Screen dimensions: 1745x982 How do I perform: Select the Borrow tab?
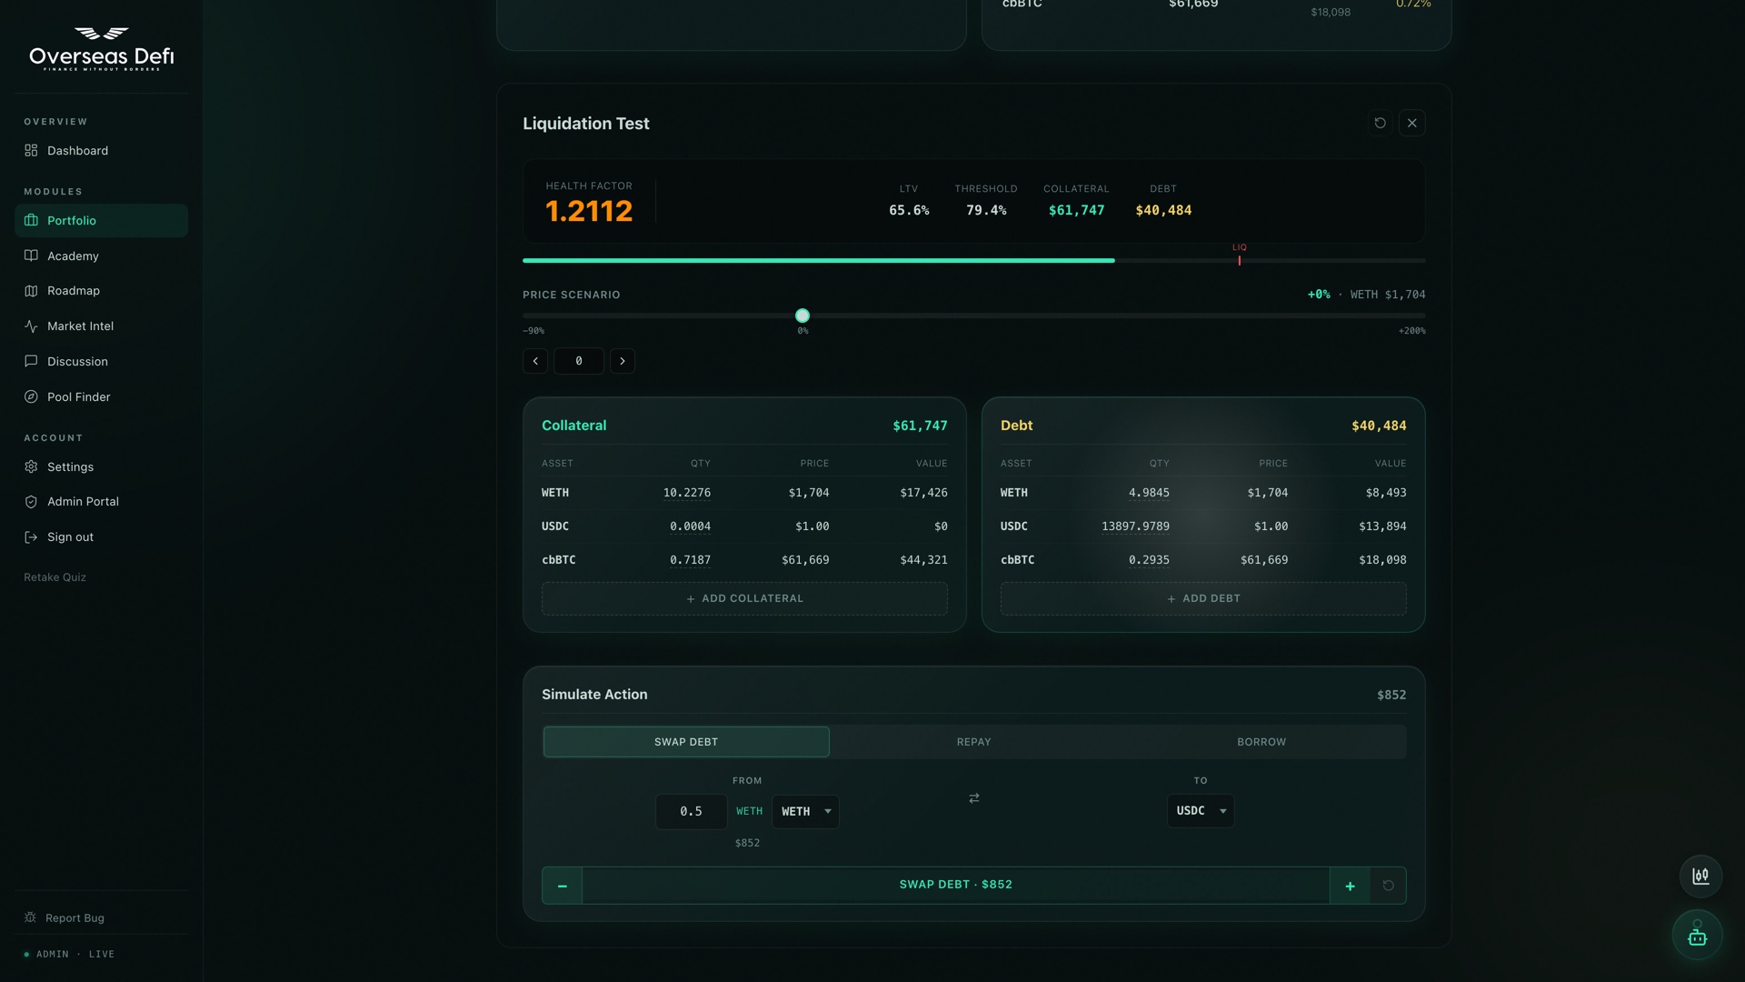[1261, 742]
